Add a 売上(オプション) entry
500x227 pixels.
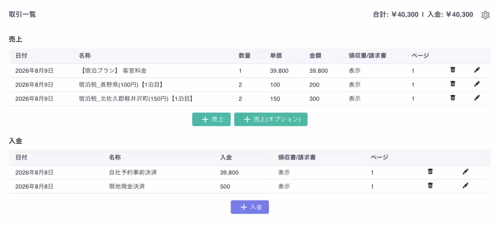coord(271,119)
